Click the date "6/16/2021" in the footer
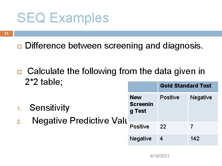This screenshot has height=166, width=222. point(159,156)
